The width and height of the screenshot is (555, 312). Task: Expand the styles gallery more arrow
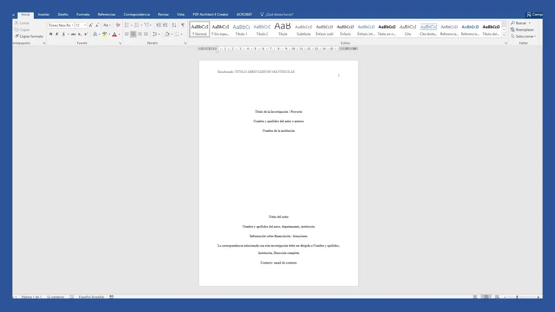coord(504,35)
